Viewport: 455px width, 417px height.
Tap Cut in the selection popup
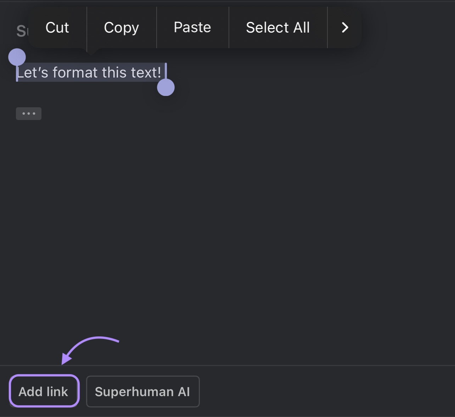tap(57, 28)
